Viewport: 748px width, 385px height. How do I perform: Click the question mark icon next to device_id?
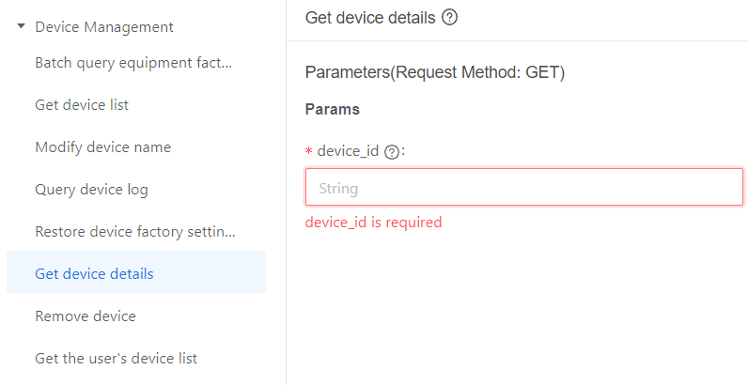392,151
